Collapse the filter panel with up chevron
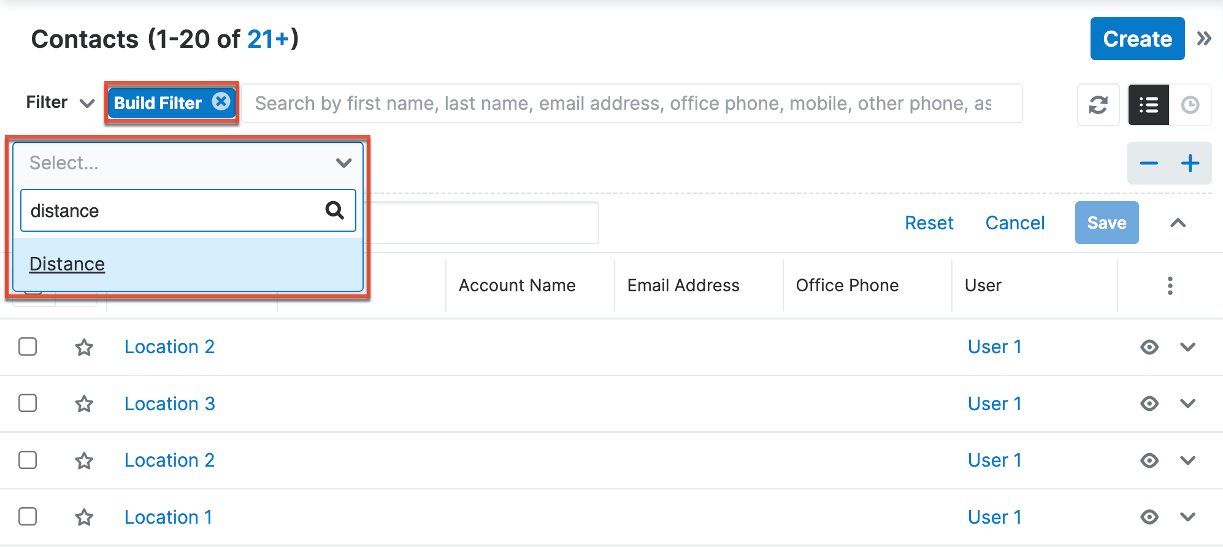 click(1178, 223)
